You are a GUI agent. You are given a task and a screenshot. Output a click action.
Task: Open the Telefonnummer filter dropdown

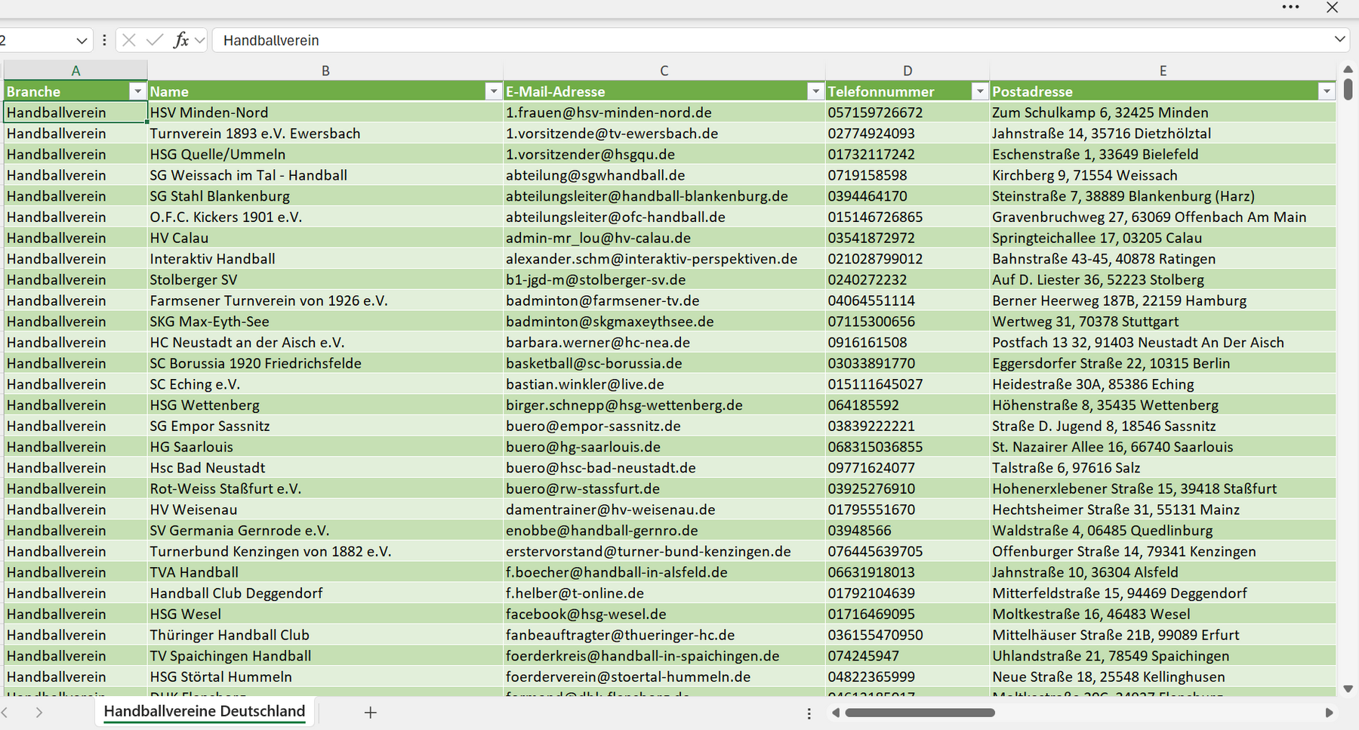pos(980,91)
